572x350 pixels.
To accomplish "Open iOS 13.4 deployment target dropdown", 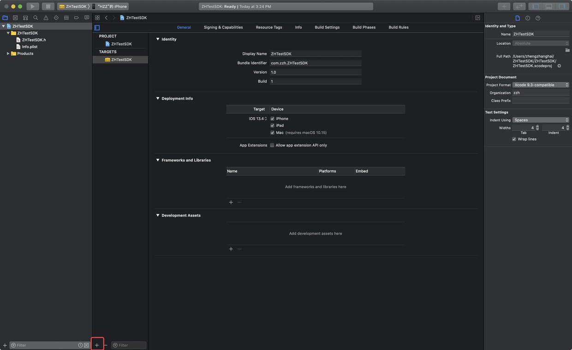I will 258,119.
